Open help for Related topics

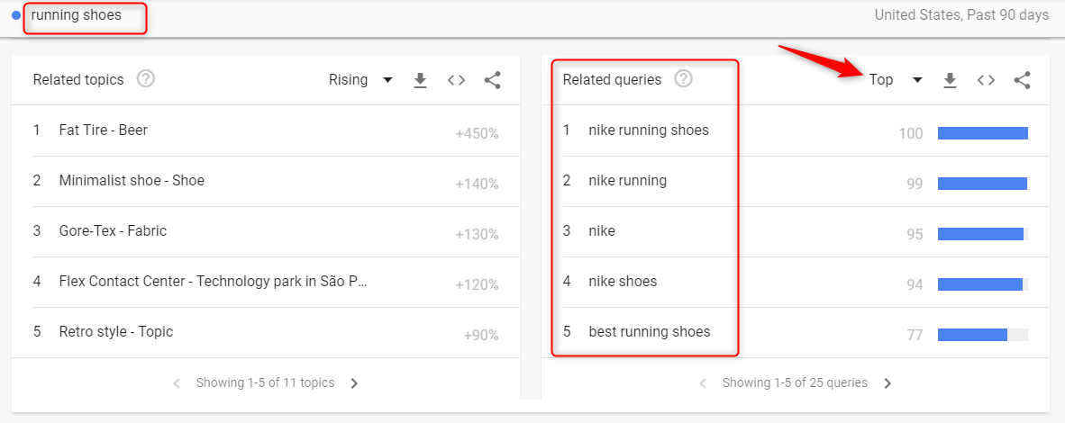tap(146, 79)
